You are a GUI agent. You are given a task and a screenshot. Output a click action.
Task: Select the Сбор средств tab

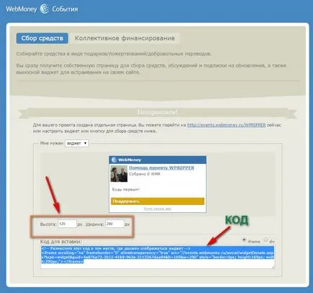(42, 38)
